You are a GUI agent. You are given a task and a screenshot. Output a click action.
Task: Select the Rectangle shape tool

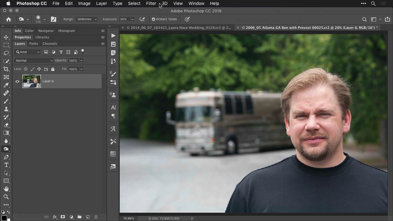pyautogui.click(x=6, y=181)
